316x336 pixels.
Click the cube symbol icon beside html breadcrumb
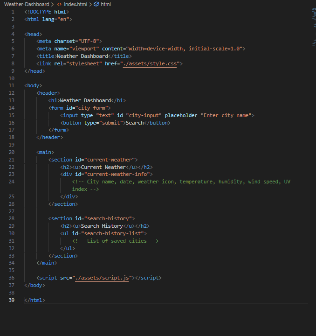[x=96, y=4]
